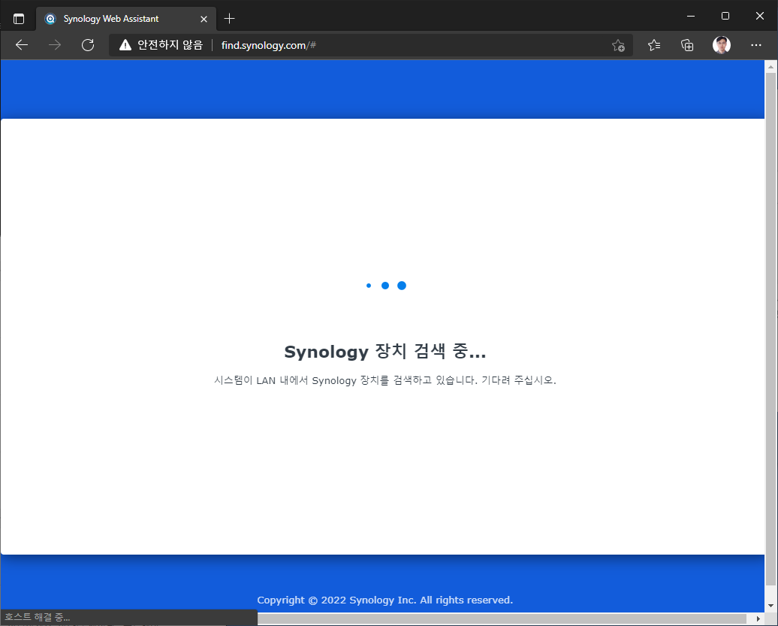Screen dimensions: 778x626
Task: Open the Collections panel
Action: coord(687,45)
